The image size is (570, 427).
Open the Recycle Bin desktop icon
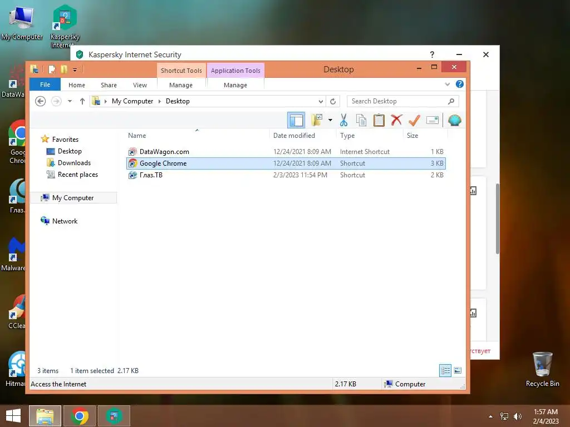pyautogui.click(x=542, y=369)
